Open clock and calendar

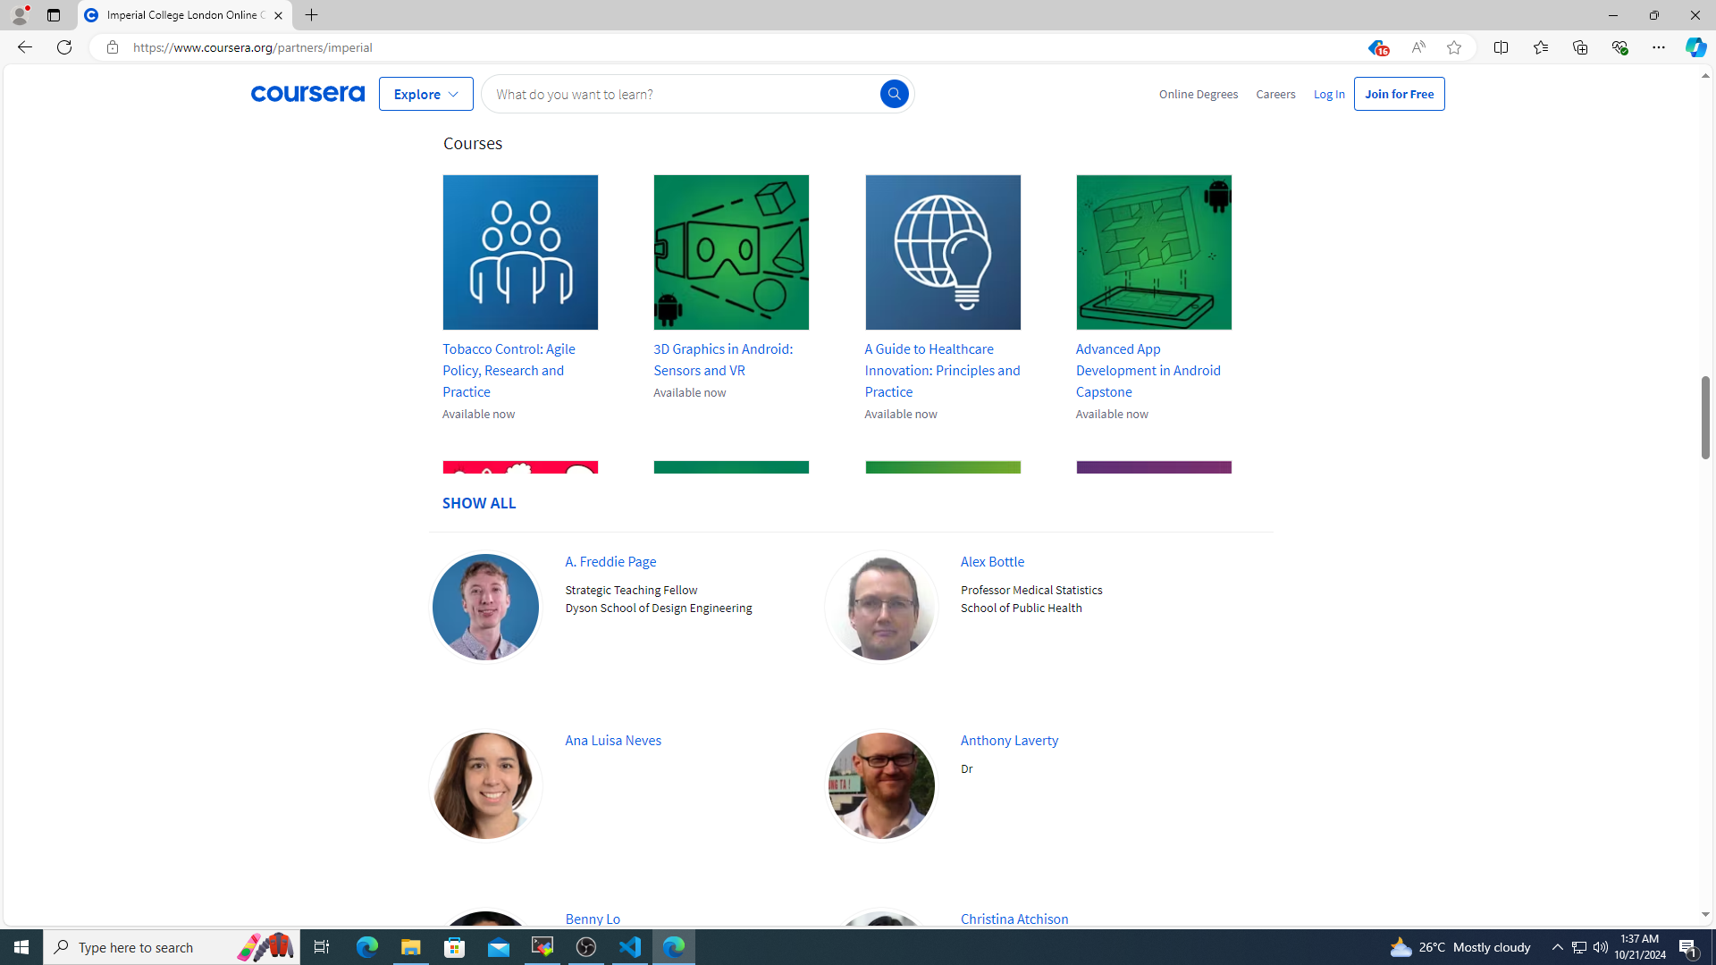click(x=1640, y=947)
